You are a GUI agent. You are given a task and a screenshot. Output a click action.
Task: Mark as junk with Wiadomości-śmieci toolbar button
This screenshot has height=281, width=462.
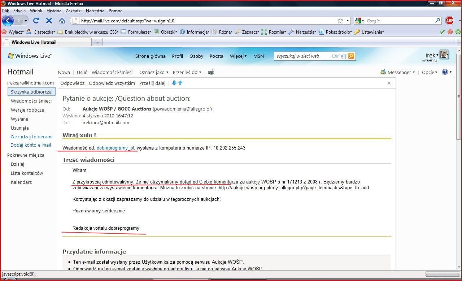pos(112,72)
